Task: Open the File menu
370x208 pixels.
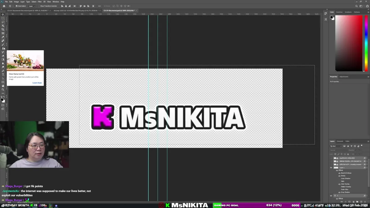Action: [x=6, y=1]
